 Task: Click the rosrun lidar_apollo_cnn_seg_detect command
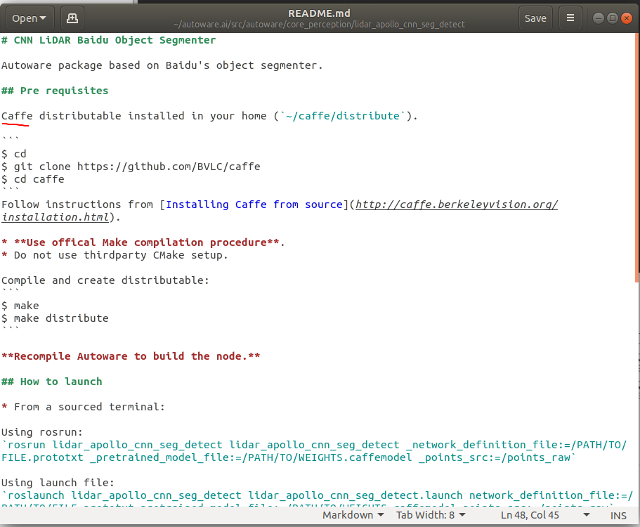pyautogui.click(x=314, y=451)
